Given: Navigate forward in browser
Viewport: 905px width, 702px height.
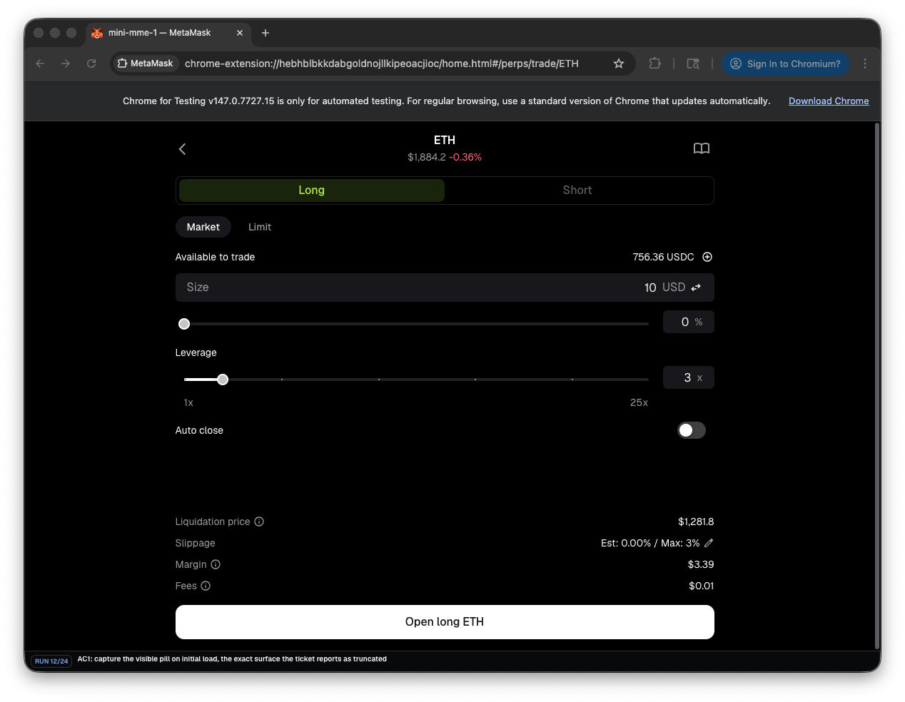Looking at the screenshot, I should (x=66, y=63).
